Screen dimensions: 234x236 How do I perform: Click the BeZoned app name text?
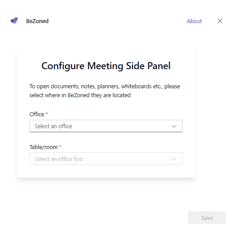pyautogui.click(x=37, y=21)
